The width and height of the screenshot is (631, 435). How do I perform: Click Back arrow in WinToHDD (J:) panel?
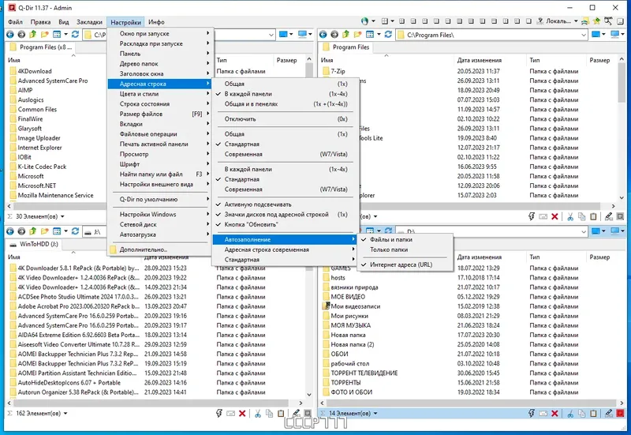pyautogui.click(x=10, y=231)
